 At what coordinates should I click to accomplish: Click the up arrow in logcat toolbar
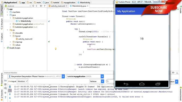tap(10, 94)
